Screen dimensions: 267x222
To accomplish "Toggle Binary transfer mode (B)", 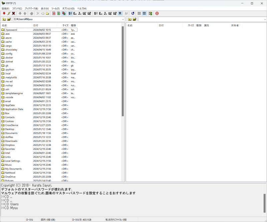I will click(x=59, y=13).
